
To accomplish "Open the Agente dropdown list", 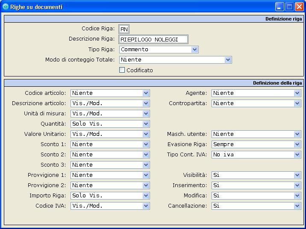I will tap(297, 93).
